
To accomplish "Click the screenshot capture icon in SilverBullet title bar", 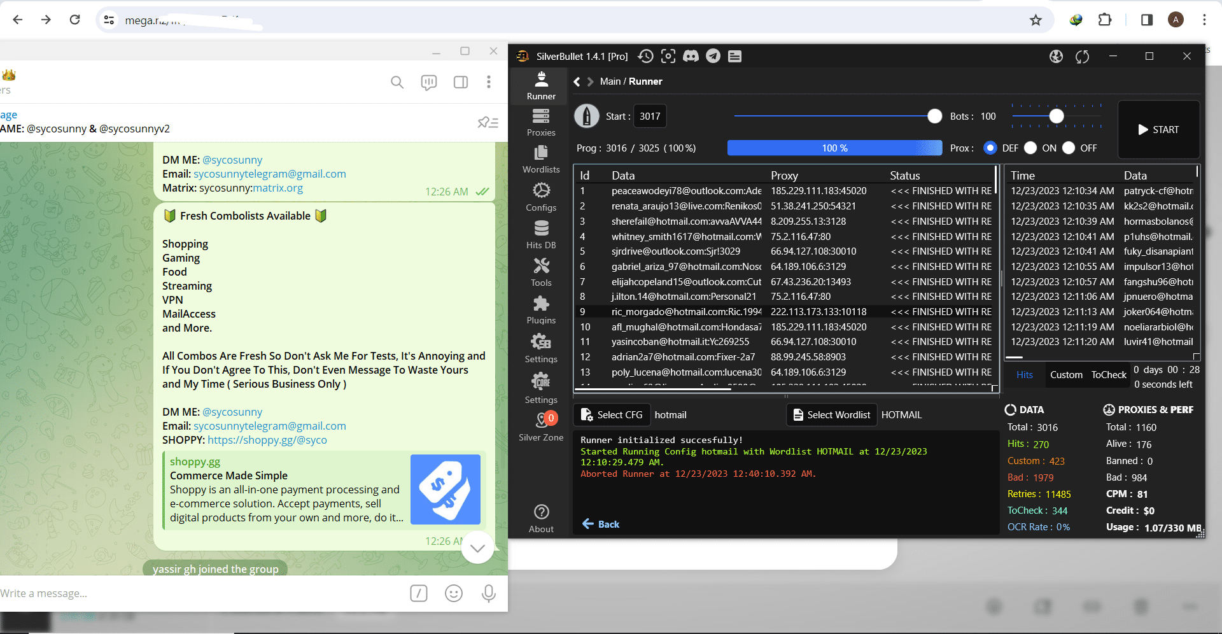I will [x=668, y=56].
